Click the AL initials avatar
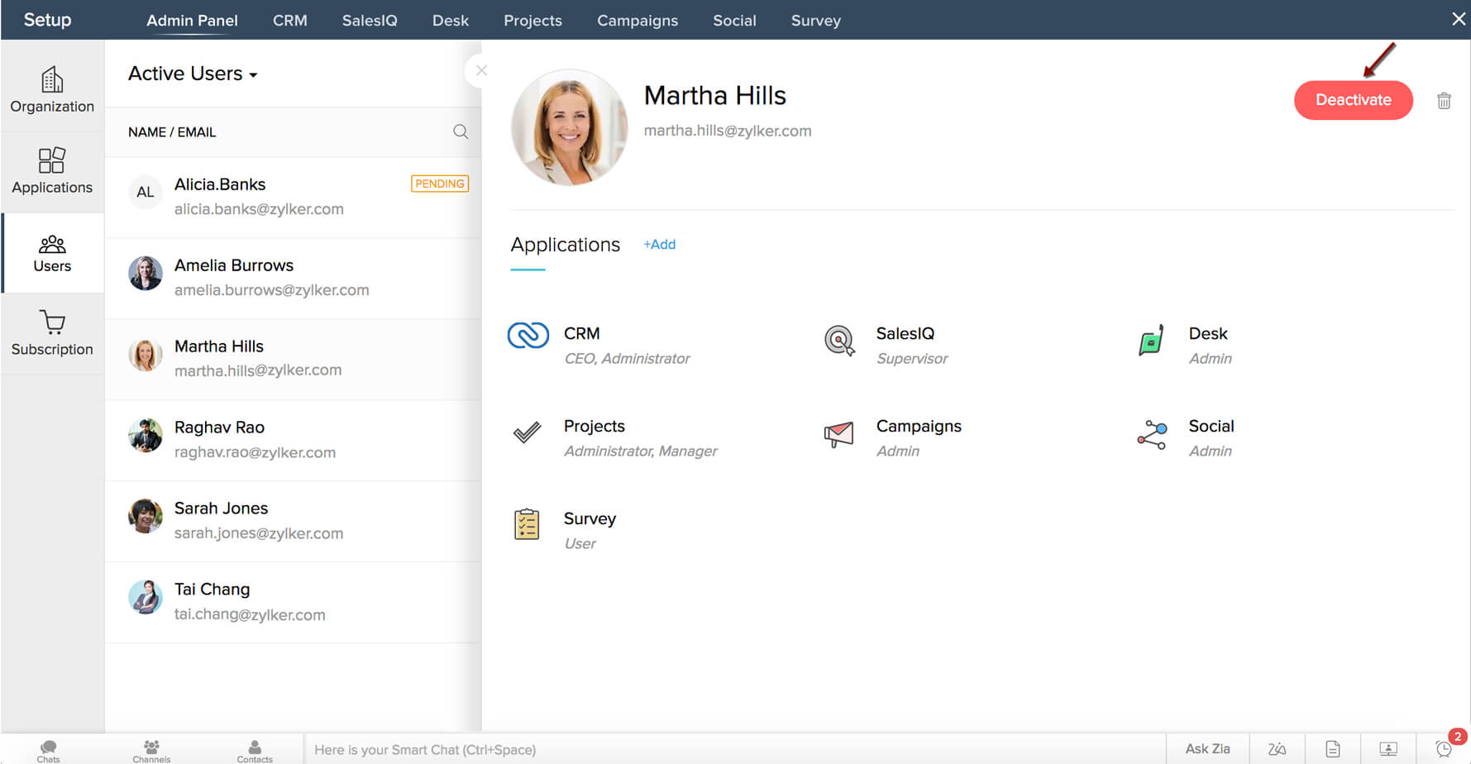 coord(146,192)
